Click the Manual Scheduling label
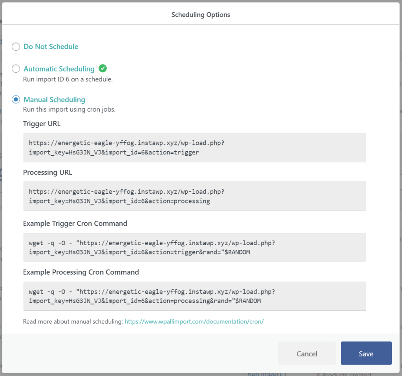 tap(54, 99)
